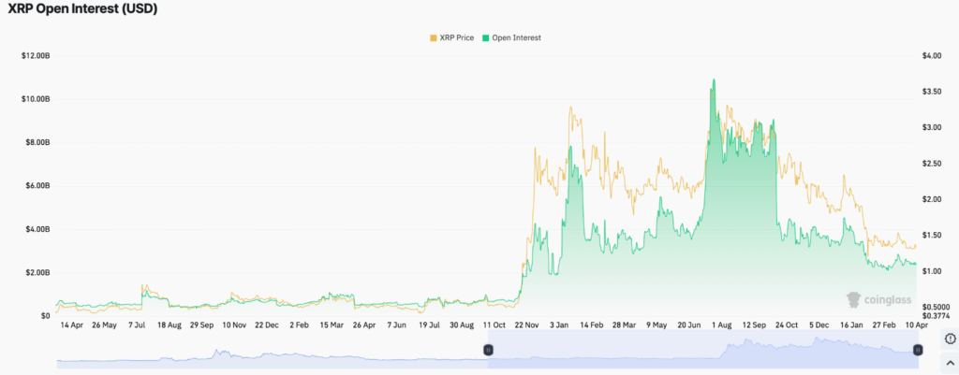Click the upward chevron button at bottom right

click(950, 362)
